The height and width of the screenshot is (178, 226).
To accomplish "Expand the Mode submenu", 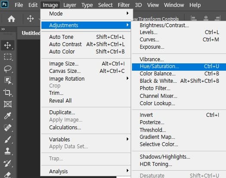I will tap(86, 14).
